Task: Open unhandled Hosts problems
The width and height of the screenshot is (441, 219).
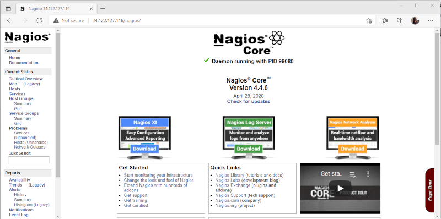Action: click(31, 143)
